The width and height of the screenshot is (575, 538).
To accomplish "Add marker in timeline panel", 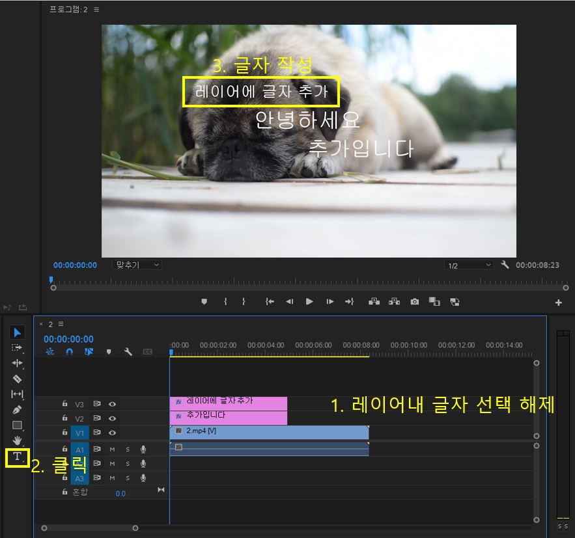I will click(109, 352).
